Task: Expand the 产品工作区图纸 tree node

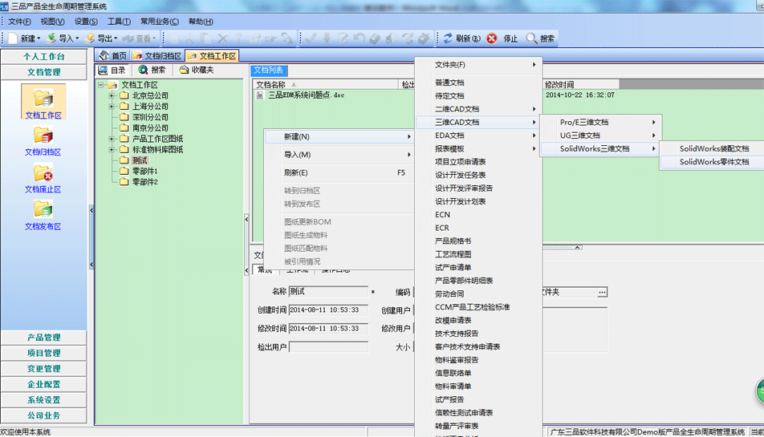Action: click(x=112, y=139)
